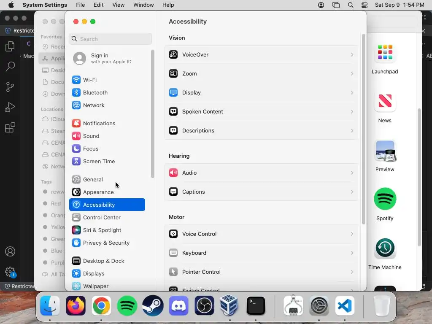Open VS Code Source Control view

pyautogui.click(x=10, y=87)
